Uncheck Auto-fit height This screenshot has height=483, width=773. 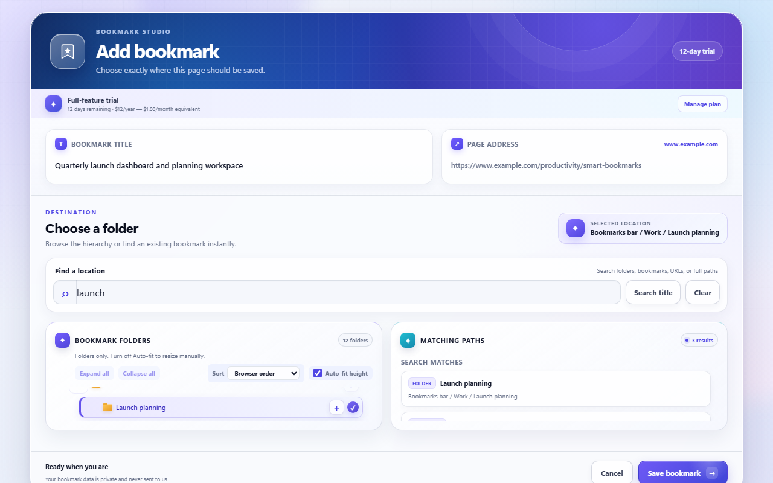[x=318, y=373]
